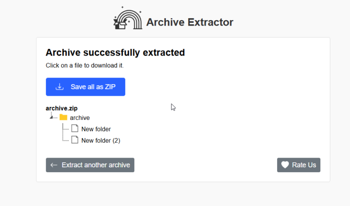Click the yellow archive folder icon
350x206 pixels.
[63, 117]
